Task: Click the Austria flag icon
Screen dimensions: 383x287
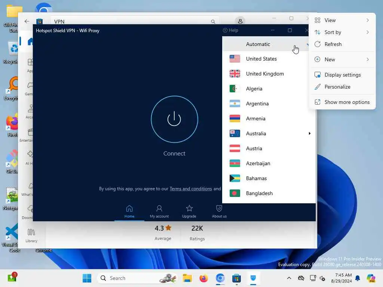Action: (235, 148)
